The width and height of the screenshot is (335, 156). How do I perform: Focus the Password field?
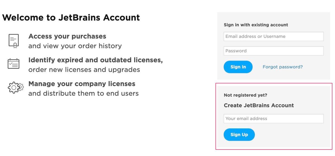coord(274,51)
